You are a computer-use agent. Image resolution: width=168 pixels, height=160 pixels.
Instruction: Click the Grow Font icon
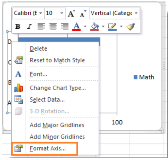[x=72, y=13]
